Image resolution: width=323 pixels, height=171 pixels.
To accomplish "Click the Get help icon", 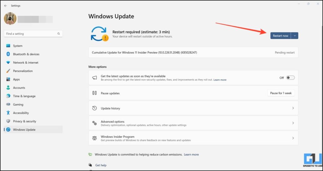I will point(90,165).
